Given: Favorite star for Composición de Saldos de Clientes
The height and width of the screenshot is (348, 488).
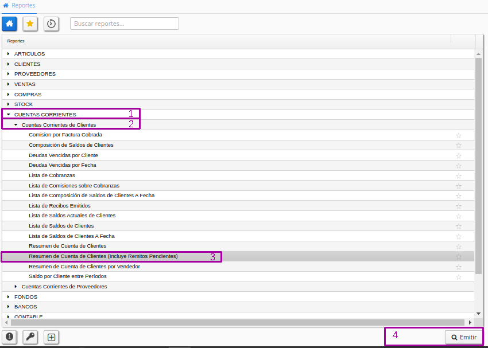Looking at the screenshot, I should [x=459, y=146].
